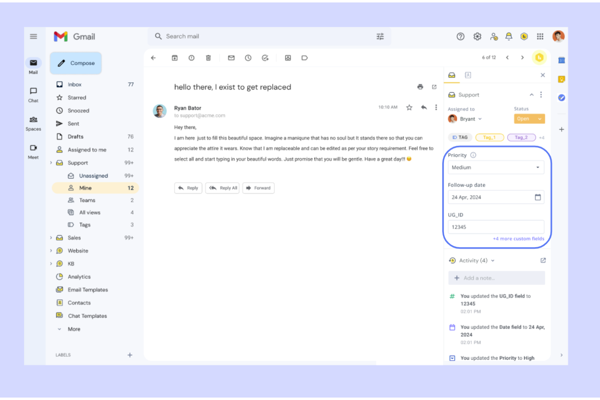Report the email as spam
600x400 pixels.
tap(191, 58)
